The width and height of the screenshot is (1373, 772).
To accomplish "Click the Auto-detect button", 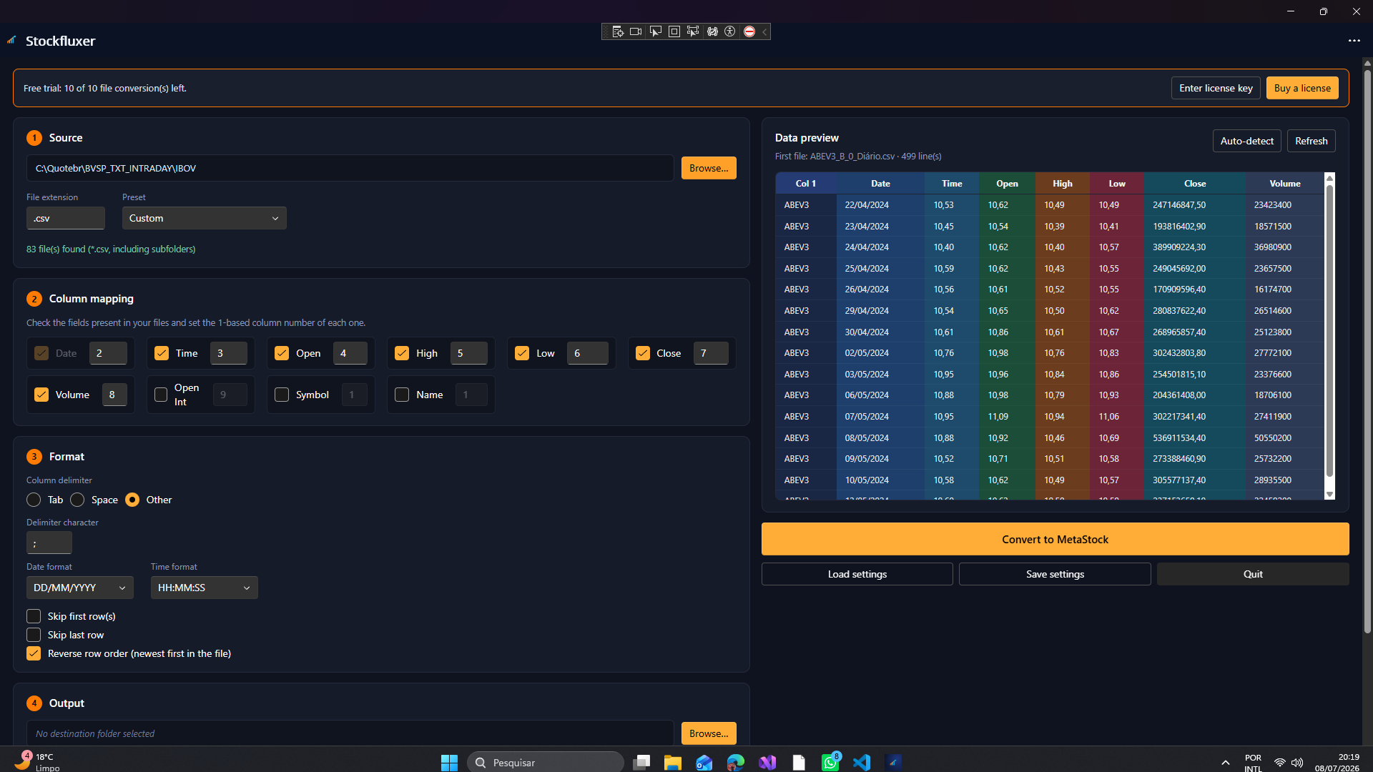I will pyautogui.click(x=1247, y=141).
